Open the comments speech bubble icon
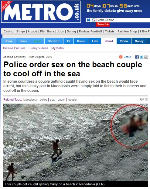Screen dimensions: 150x189 [x=142, y=99]
